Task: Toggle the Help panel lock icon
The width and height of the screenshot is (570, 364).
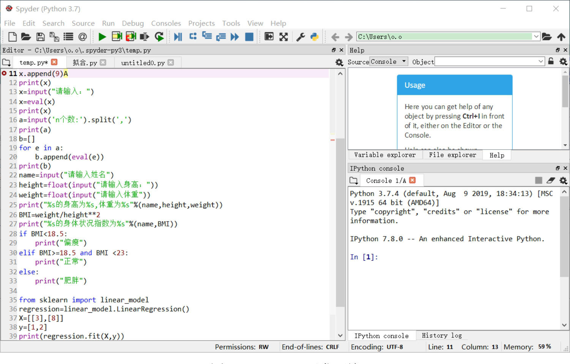Action: [x=551, y=62]
